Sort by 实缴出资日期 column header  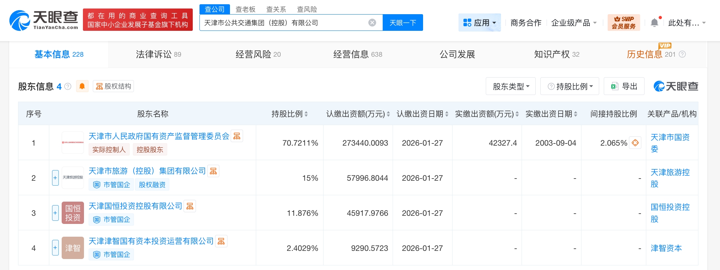click(551, 114)
